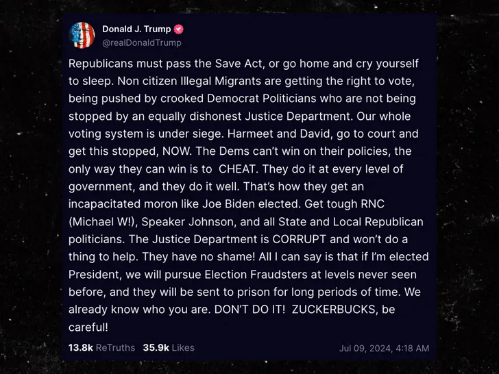The image size is (499, 374).
Task: Open the @realDonaldTrump handle
Action: (x=142, y=42)
